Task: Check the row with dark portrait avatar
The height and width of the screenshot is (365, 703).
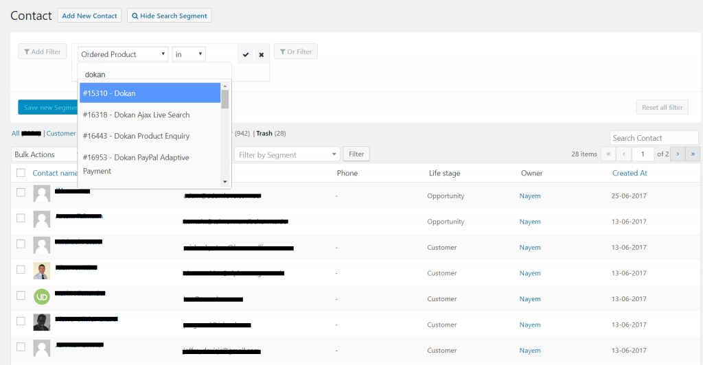Action: 21,321
